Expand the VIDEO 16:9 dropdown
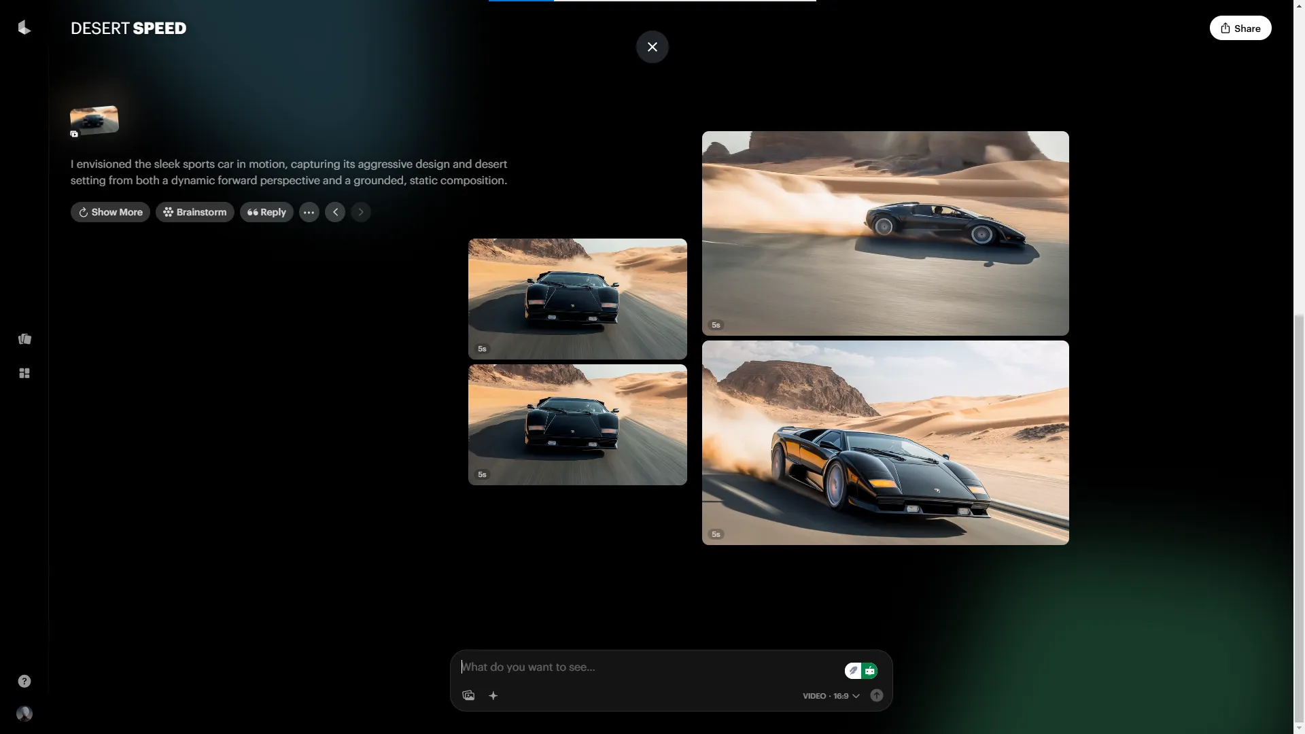 pos(831,696)
